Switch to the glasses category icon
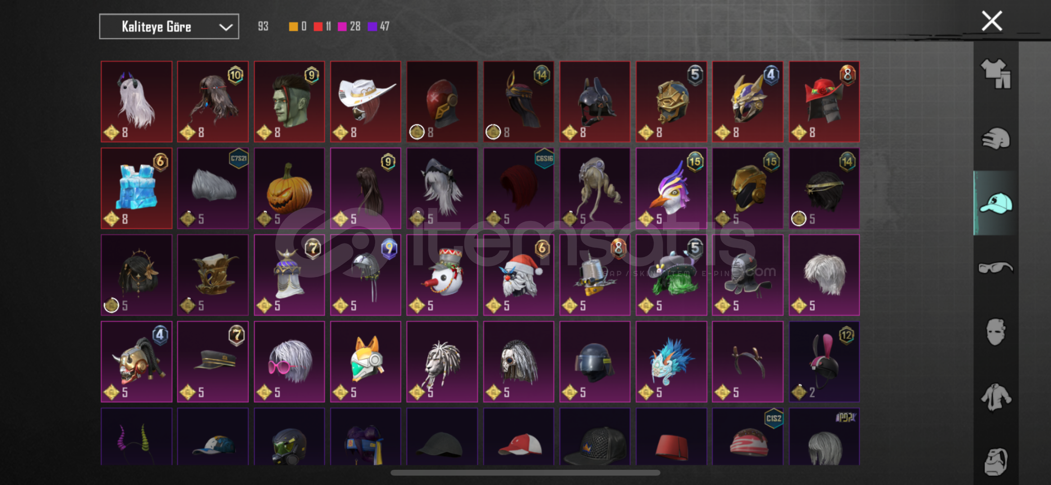 (x=996, y=268)
